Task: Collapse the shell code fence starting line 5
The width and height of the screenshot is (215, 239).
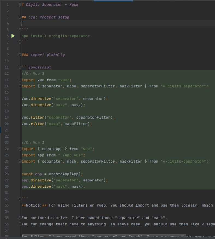Action: [x=20, y=30]
